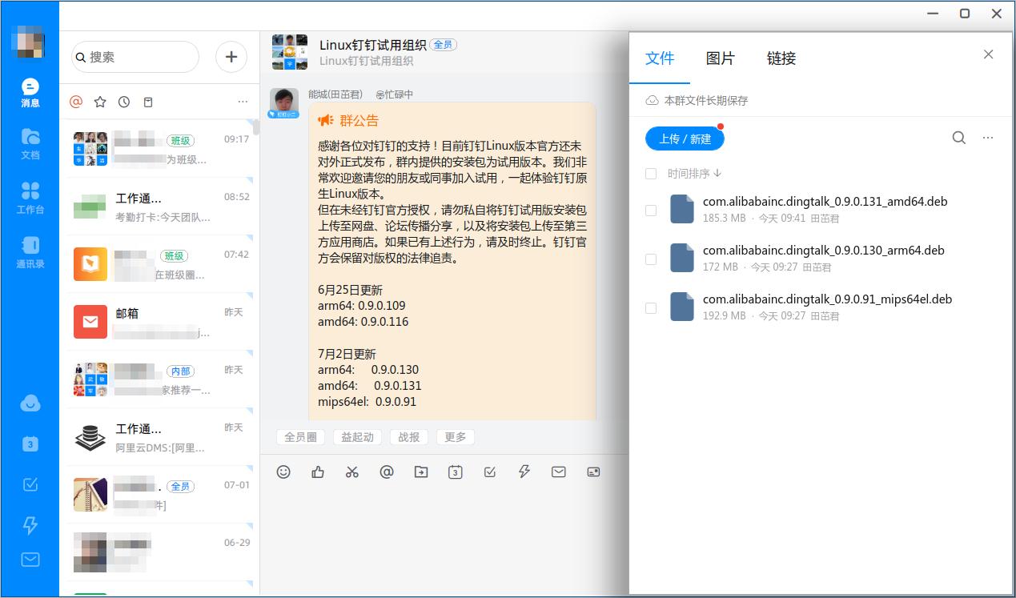The width and height of the screenshot is (1016, 598).
Task: Open more filter options ellipsis in conversation list
Action: pyautogui.click(x=243, y=102)
